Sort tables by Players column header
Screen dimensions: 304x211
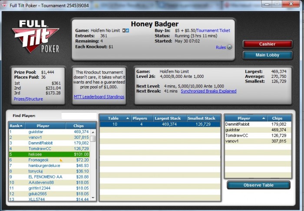point(142,118)
